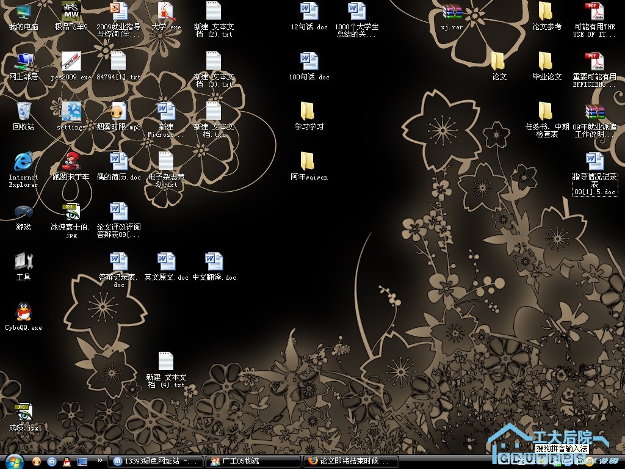Open the 我的电脑 desktop icon
This screenshot has height=469, width=625.
[23, 13]
